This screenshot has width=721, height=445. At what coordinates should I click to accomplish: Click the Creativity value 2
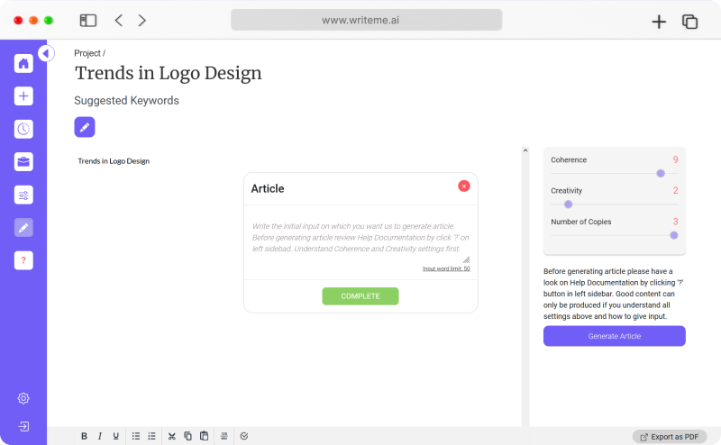(x=675, y=190)
